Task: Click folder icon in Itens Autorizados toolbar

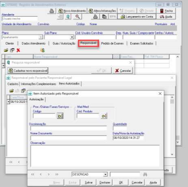Action: click(12, 91)
